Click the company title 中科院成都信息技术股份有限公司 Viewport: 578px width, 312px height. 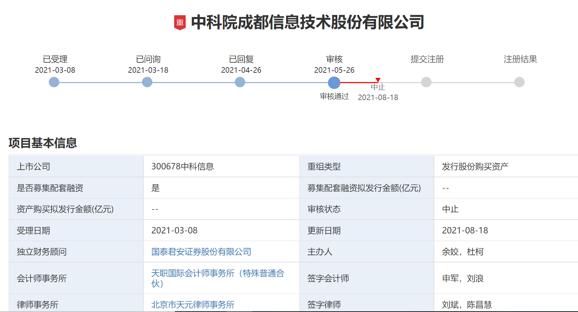coord(308,23)
